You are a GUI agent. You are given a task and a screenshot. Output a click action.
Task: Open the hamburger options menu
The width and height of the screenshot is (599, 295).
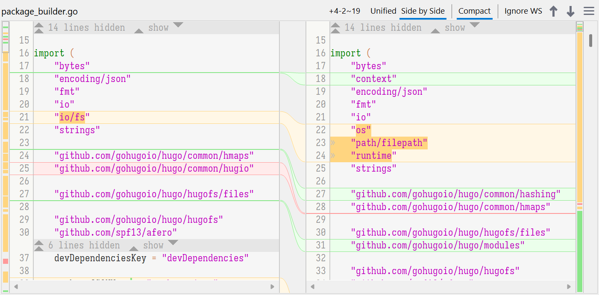coord(589,11)
